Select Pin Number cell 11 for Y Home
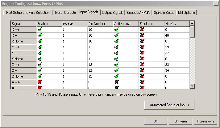 pos(100,59)
